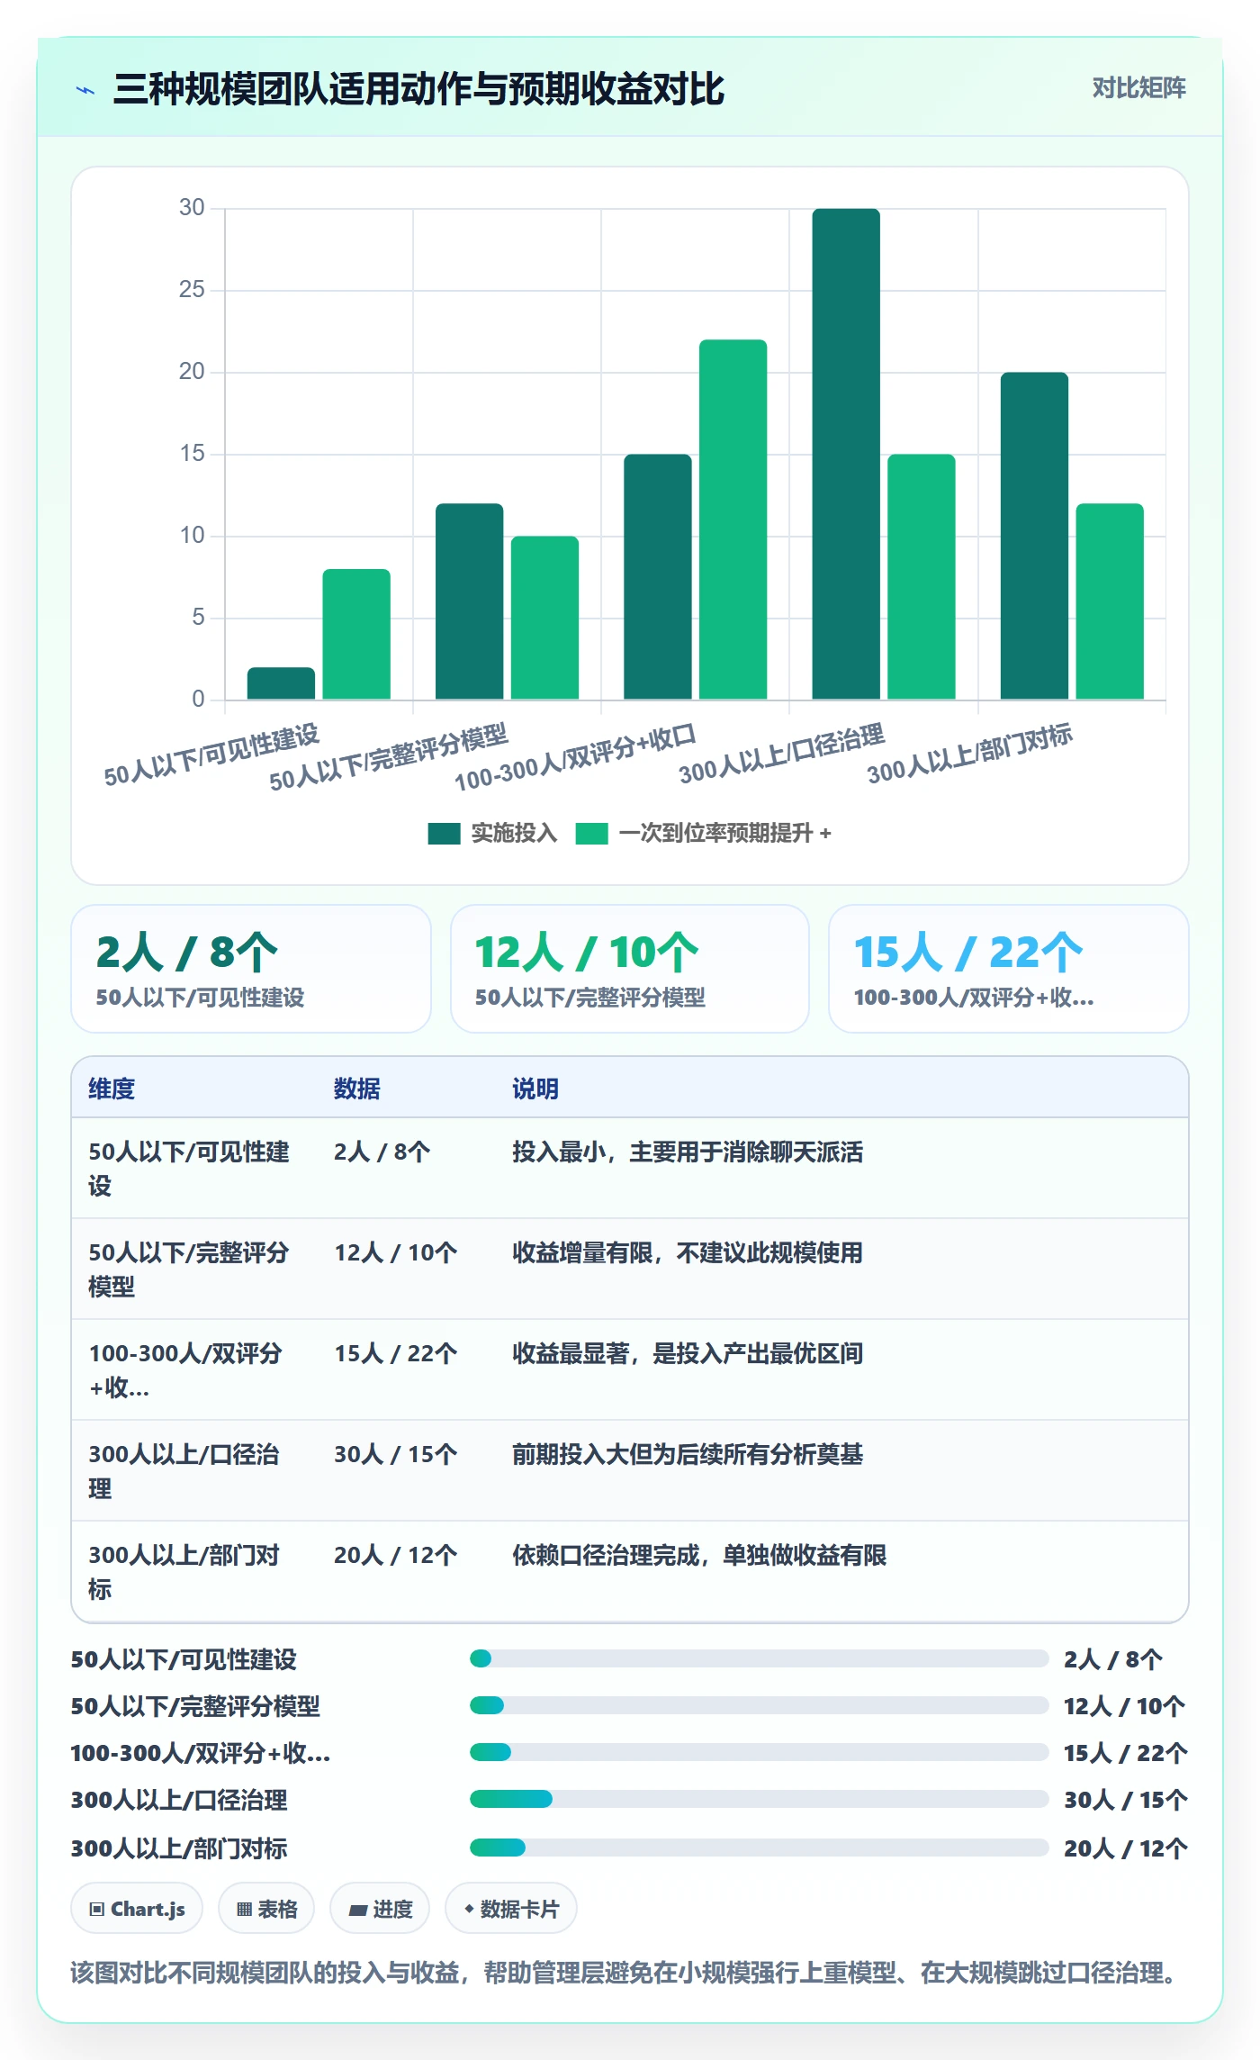Select the 数据卡片 tag chip
1260x2060 pixels.
511,1908
